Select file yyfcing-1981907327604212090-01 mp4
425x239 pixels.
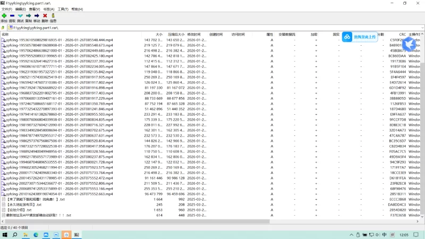coord(59,125)
